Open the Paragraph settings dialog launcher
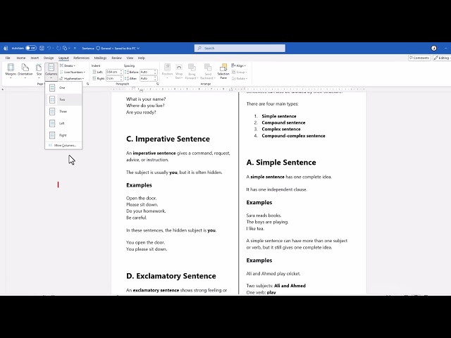Image resolution: width=451 pixels, height=338 pixels. (x=158, y=84)
